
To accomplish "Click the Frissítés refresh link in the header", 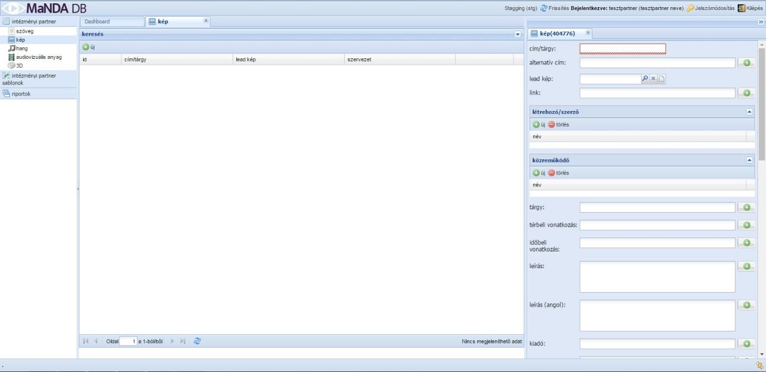I will (554, 8).
